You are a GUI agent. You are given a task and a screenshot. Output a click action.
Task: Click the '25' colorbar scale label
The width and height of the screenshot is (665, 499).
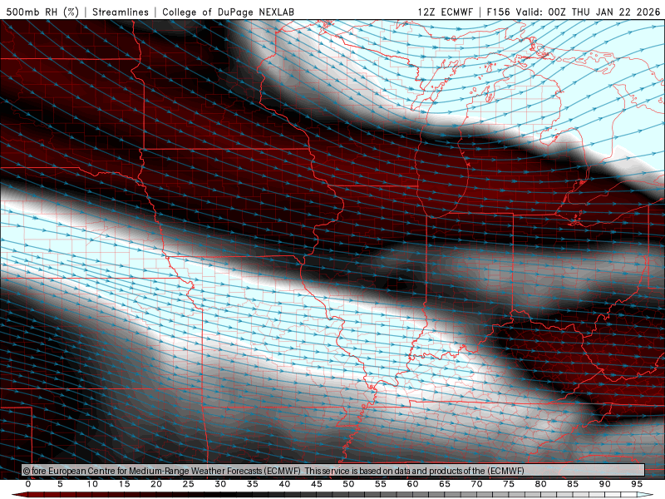pyautogui.click(x=189, y=484)
